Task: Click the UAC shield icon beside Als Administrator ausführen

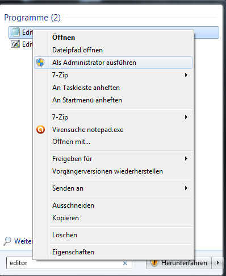Action: click(40, 63)
